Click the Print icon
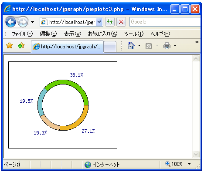 pyautogui.click(x=167, y=46)
